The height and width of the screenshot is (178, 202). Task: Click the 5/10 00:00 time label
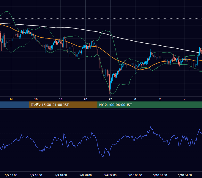pyautogui.click(x=135, y=175)
